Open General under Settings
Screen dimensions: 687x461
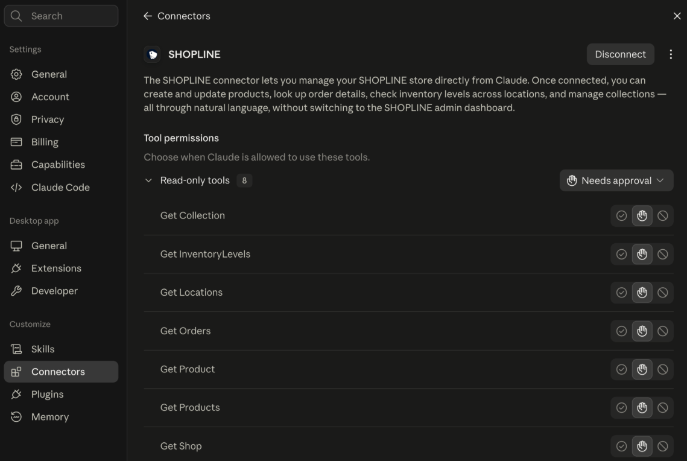click(x=61, y=74)
